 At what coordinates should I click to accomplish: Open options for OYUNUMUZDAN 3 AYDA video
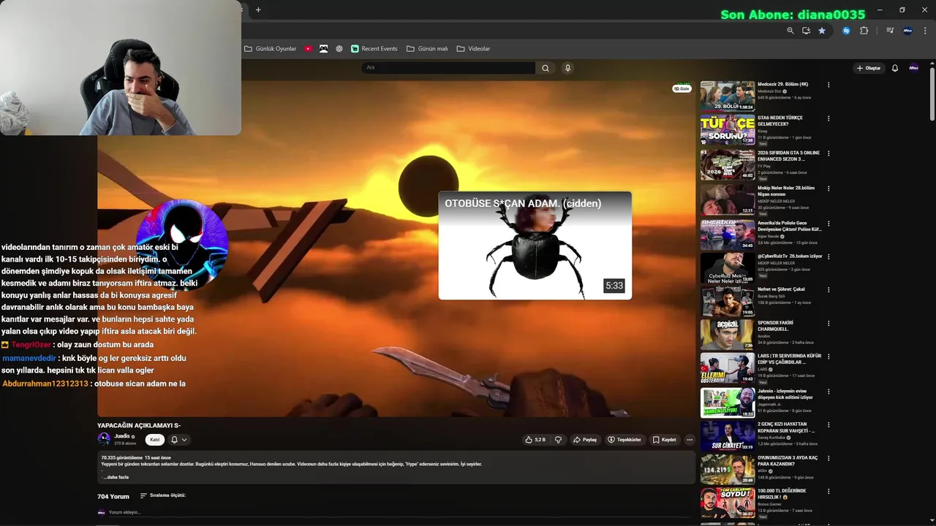pyautogui.click(x=829, y=458)
